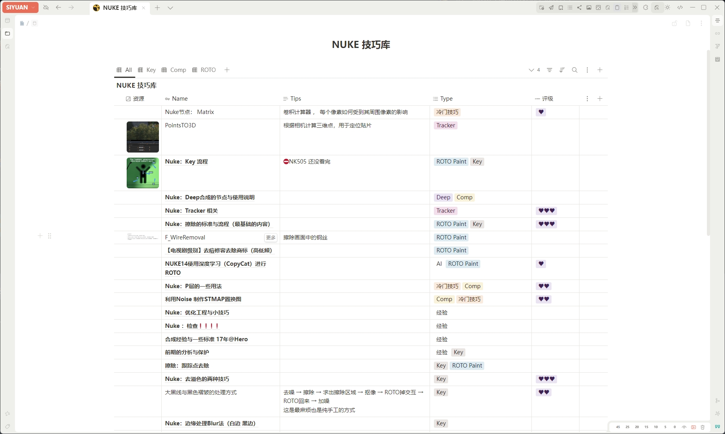This screenshot has height=434, width=725.
Task: Expand the tab list chevron
Action: [x=170, y=8]
